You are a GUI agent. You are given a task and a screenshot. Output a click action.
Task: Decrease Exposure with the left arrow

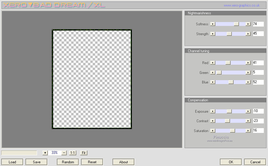click(213, 111)
